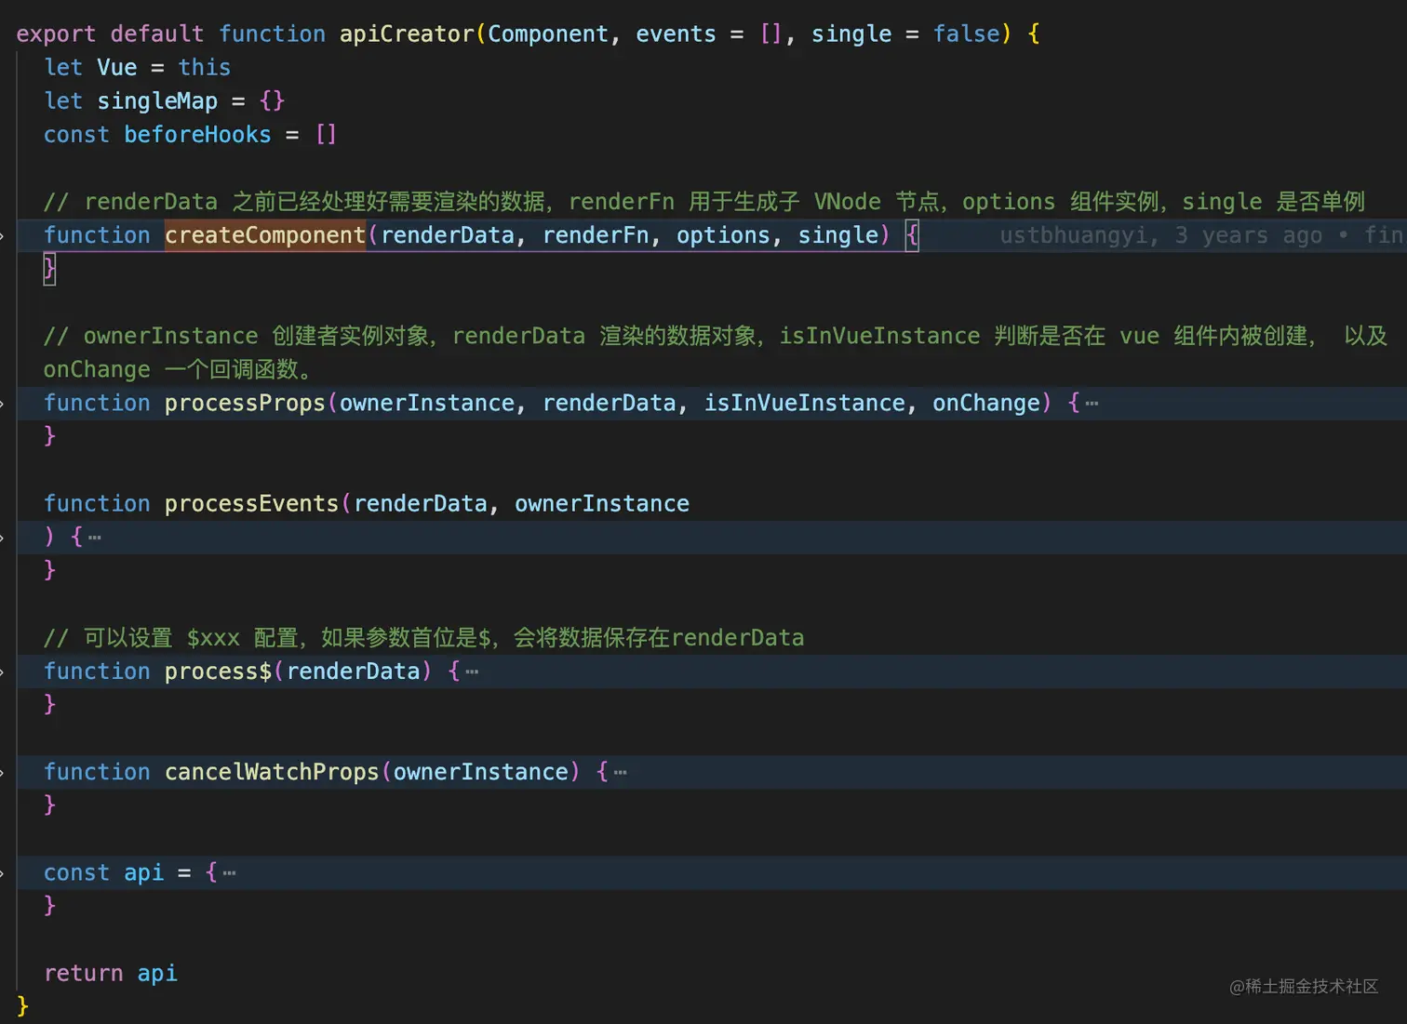Screen dimensions: 1407x1024
Task: Click the return api statement
Action: (111, 973)
